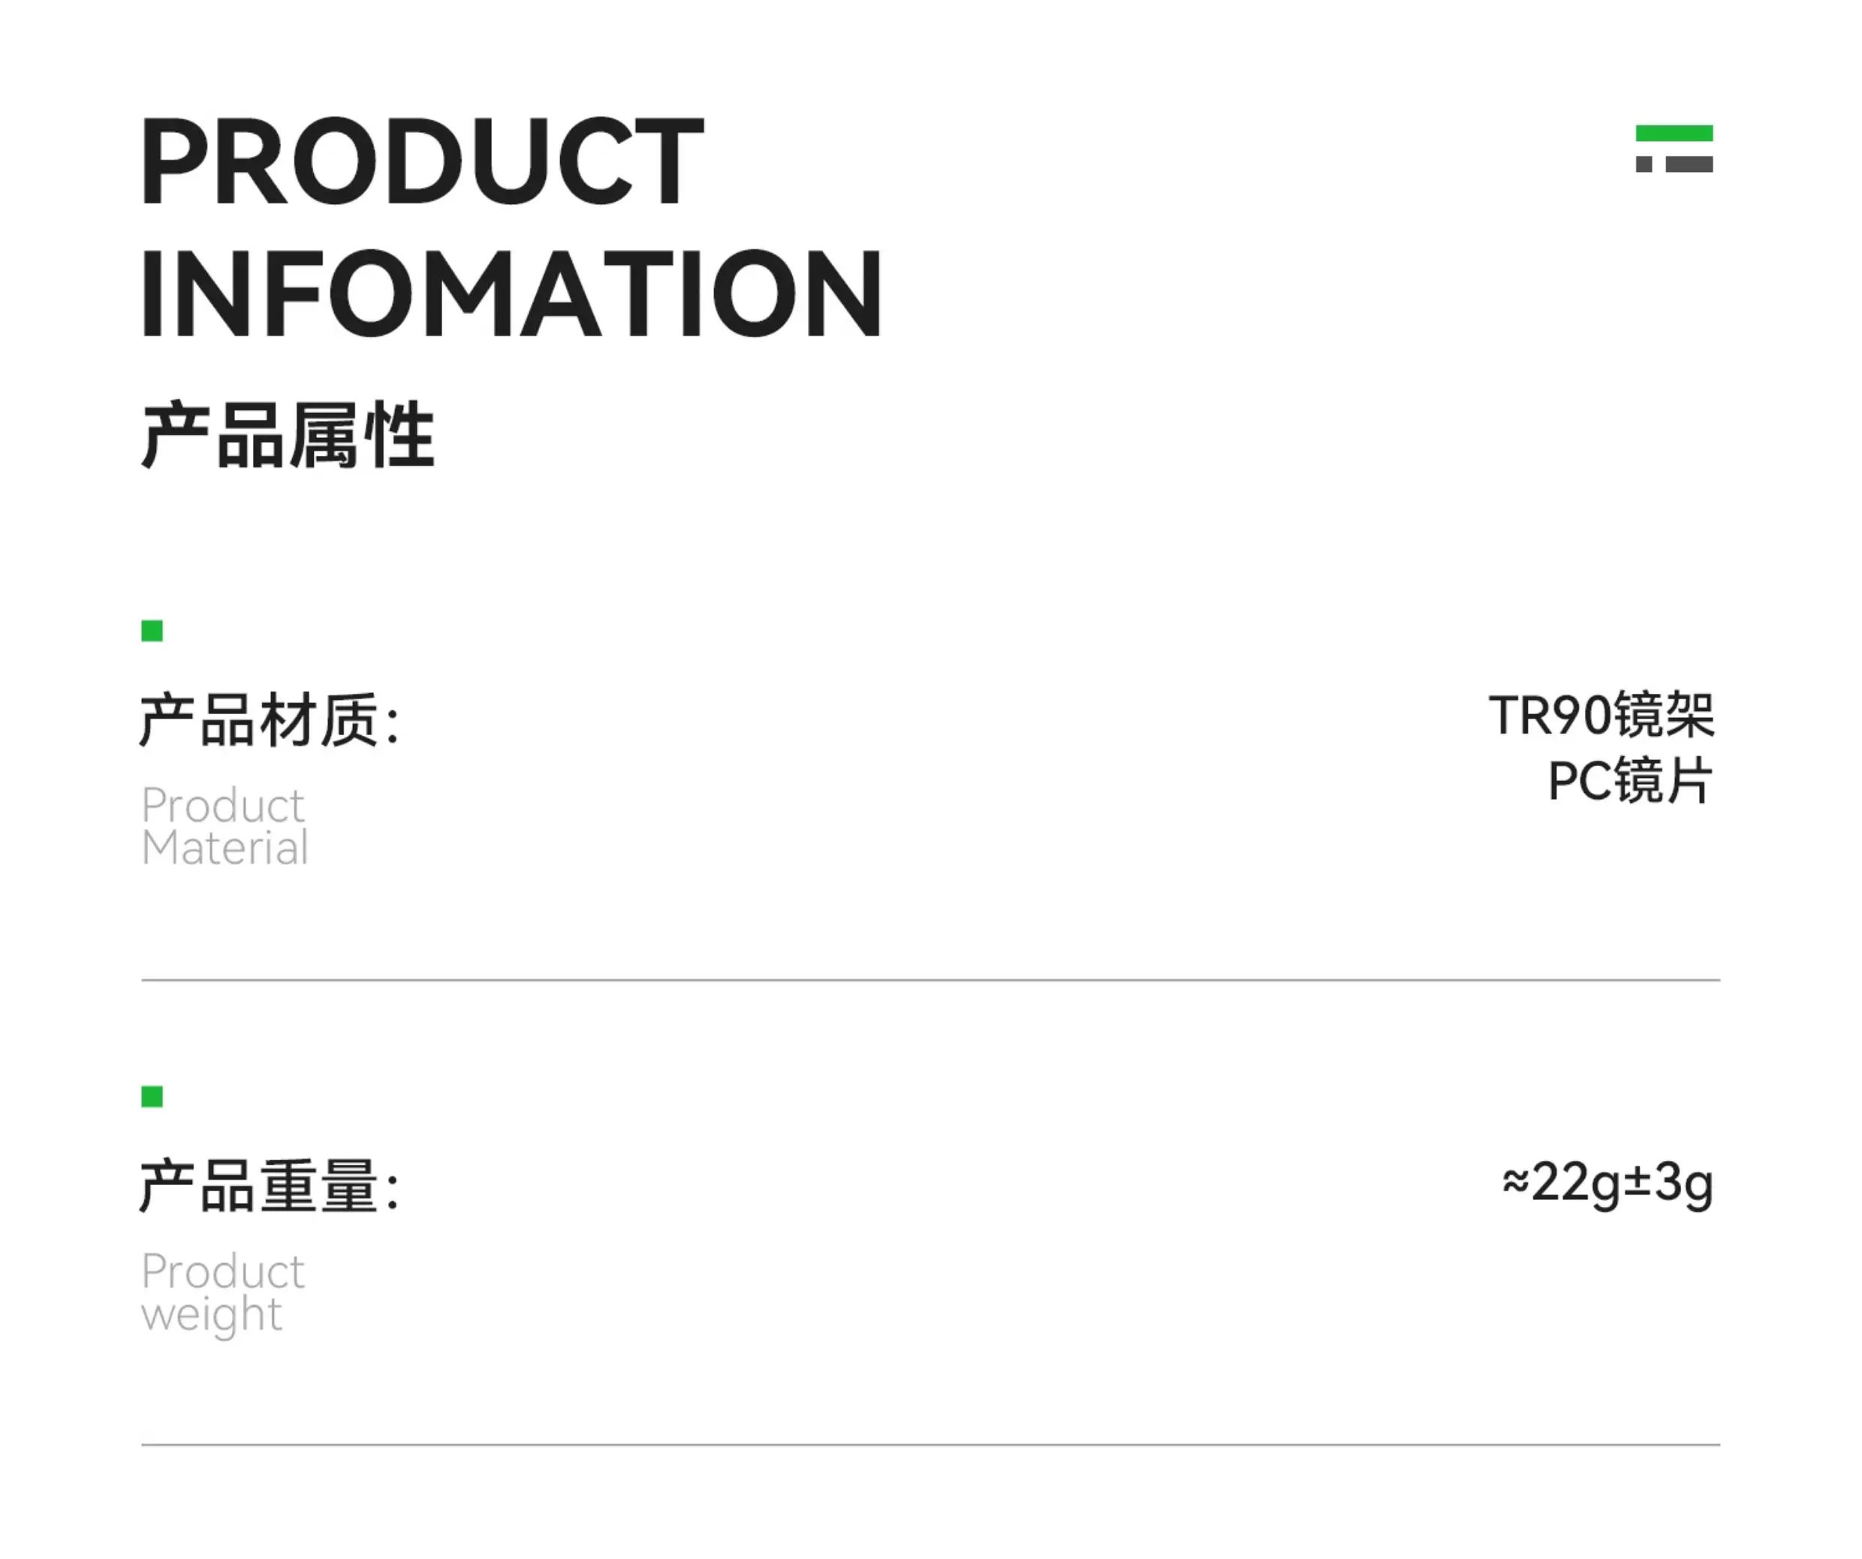Click the gray word weight

coord(212,1315)
